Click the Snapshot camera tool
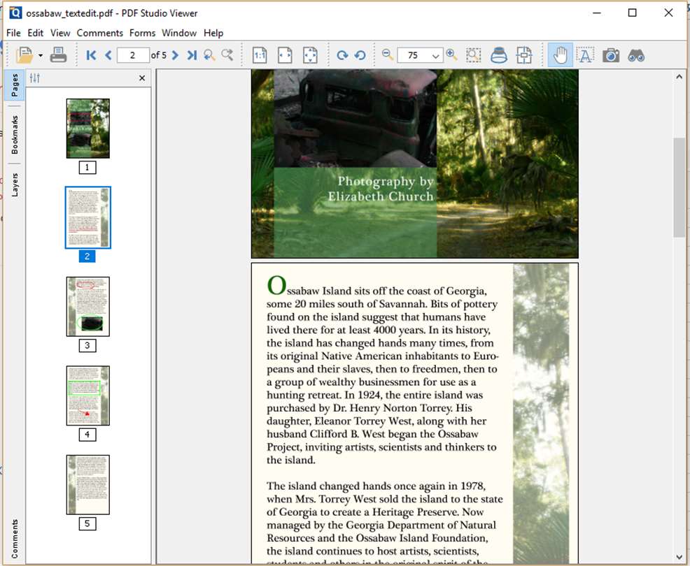This screenshot has height=566, width=690. [611, 55]
